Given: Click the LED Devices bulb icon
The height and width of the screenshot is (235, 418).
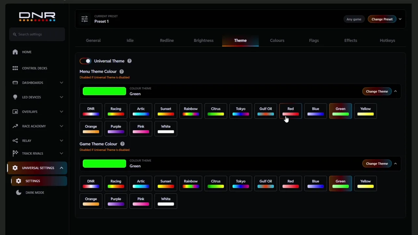Looking at the screenshot, I should click(15, 97).
